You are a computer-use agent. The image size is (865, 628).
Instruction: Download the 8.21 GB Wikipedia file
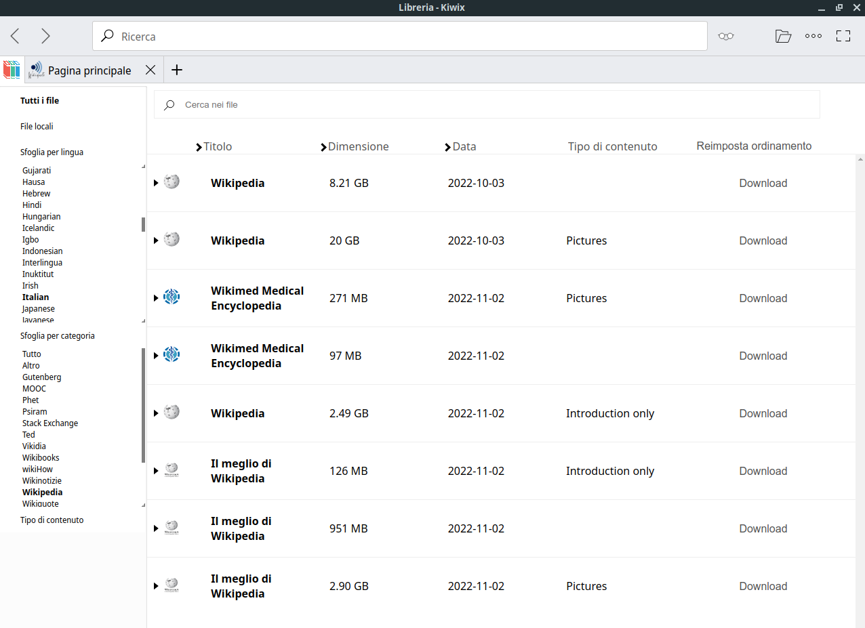pos(763,183)
